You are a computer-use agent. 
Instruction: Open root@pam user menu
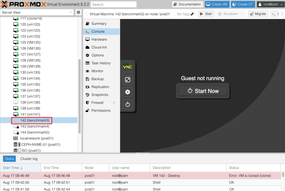(x=271, y=4)
